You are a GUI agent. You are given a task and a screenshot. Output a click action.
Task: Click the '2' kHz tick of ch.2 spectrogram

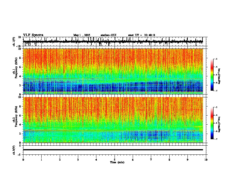click(20, 134)
